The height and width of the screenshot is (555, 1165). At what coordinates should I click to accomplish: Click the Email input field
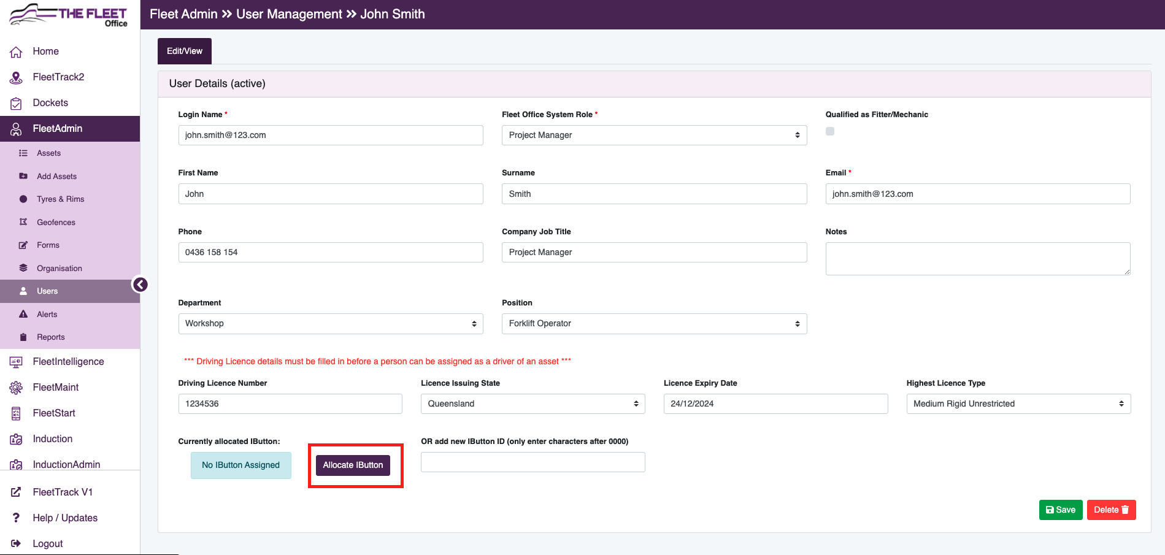(978, 194)
